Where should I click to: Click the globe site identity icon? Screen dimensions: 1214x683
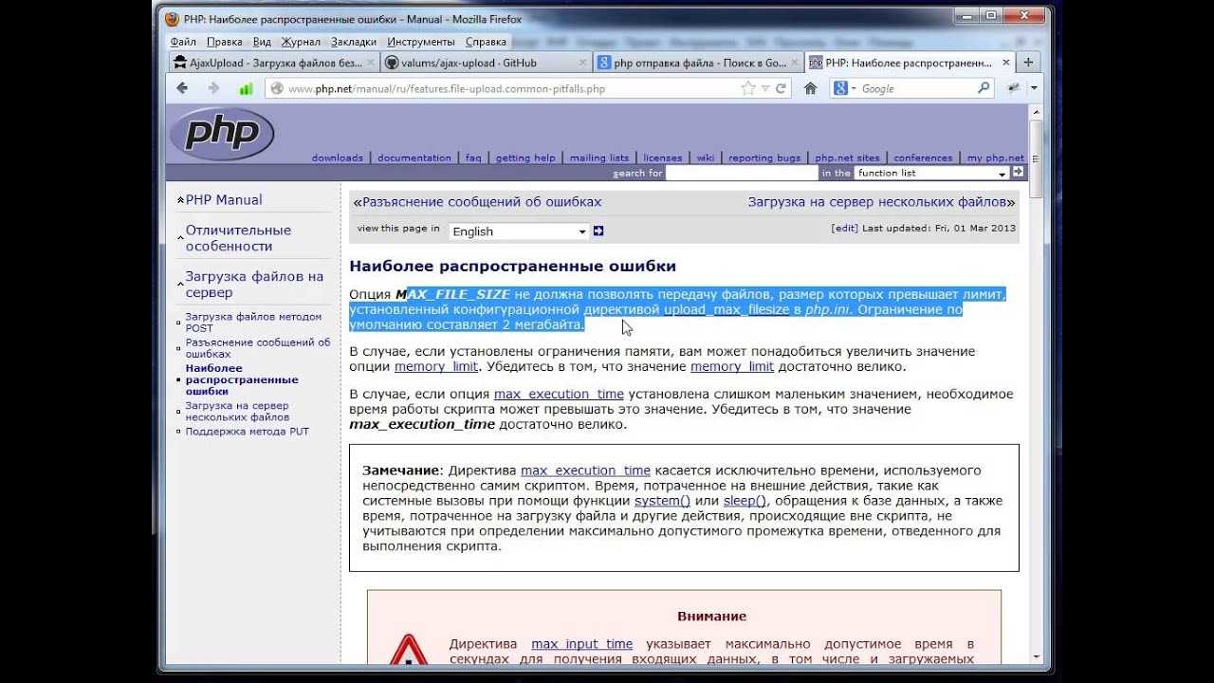pos(277,88)
